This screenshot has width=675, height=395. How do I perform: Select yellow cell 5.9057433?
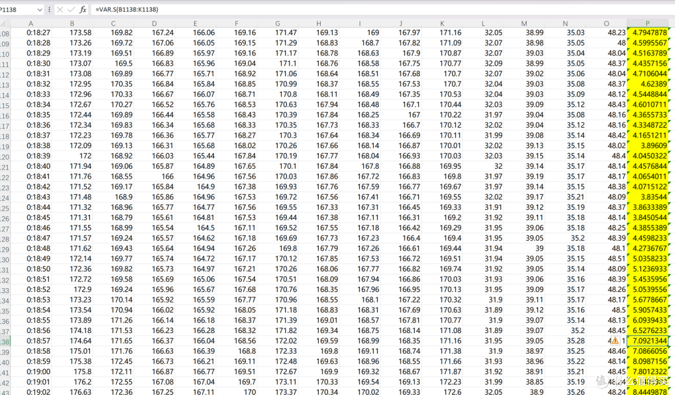(x=648, y=310)
